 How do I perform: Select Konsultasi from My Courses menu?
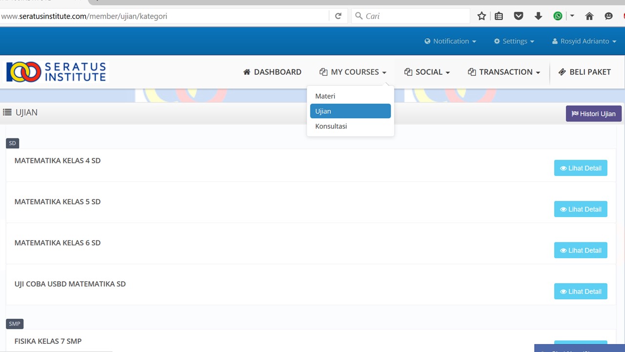350,126
